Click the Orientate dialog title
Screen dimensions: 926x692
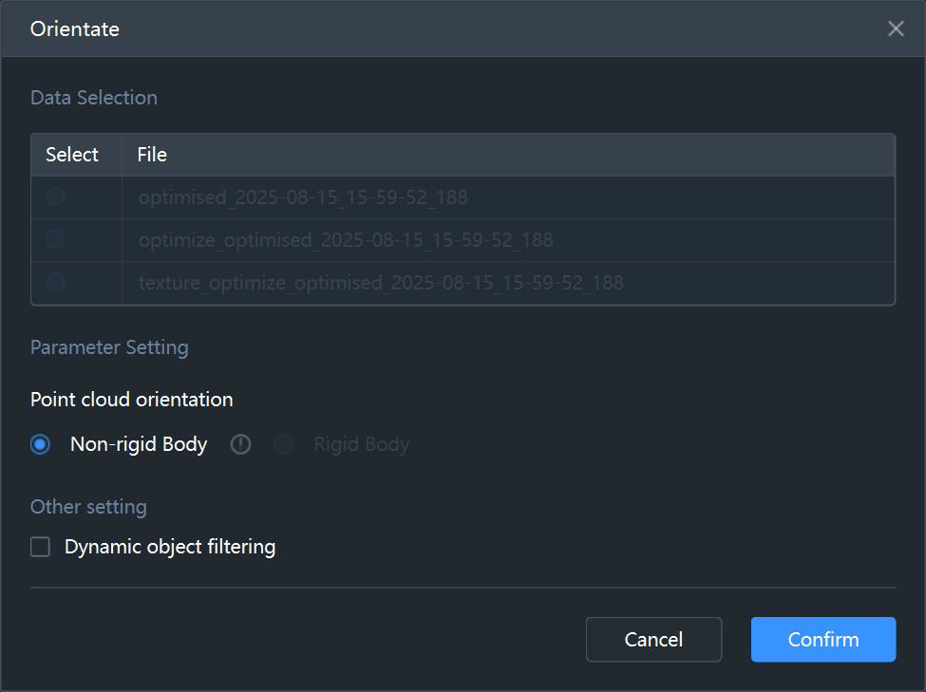pos(75,28)
